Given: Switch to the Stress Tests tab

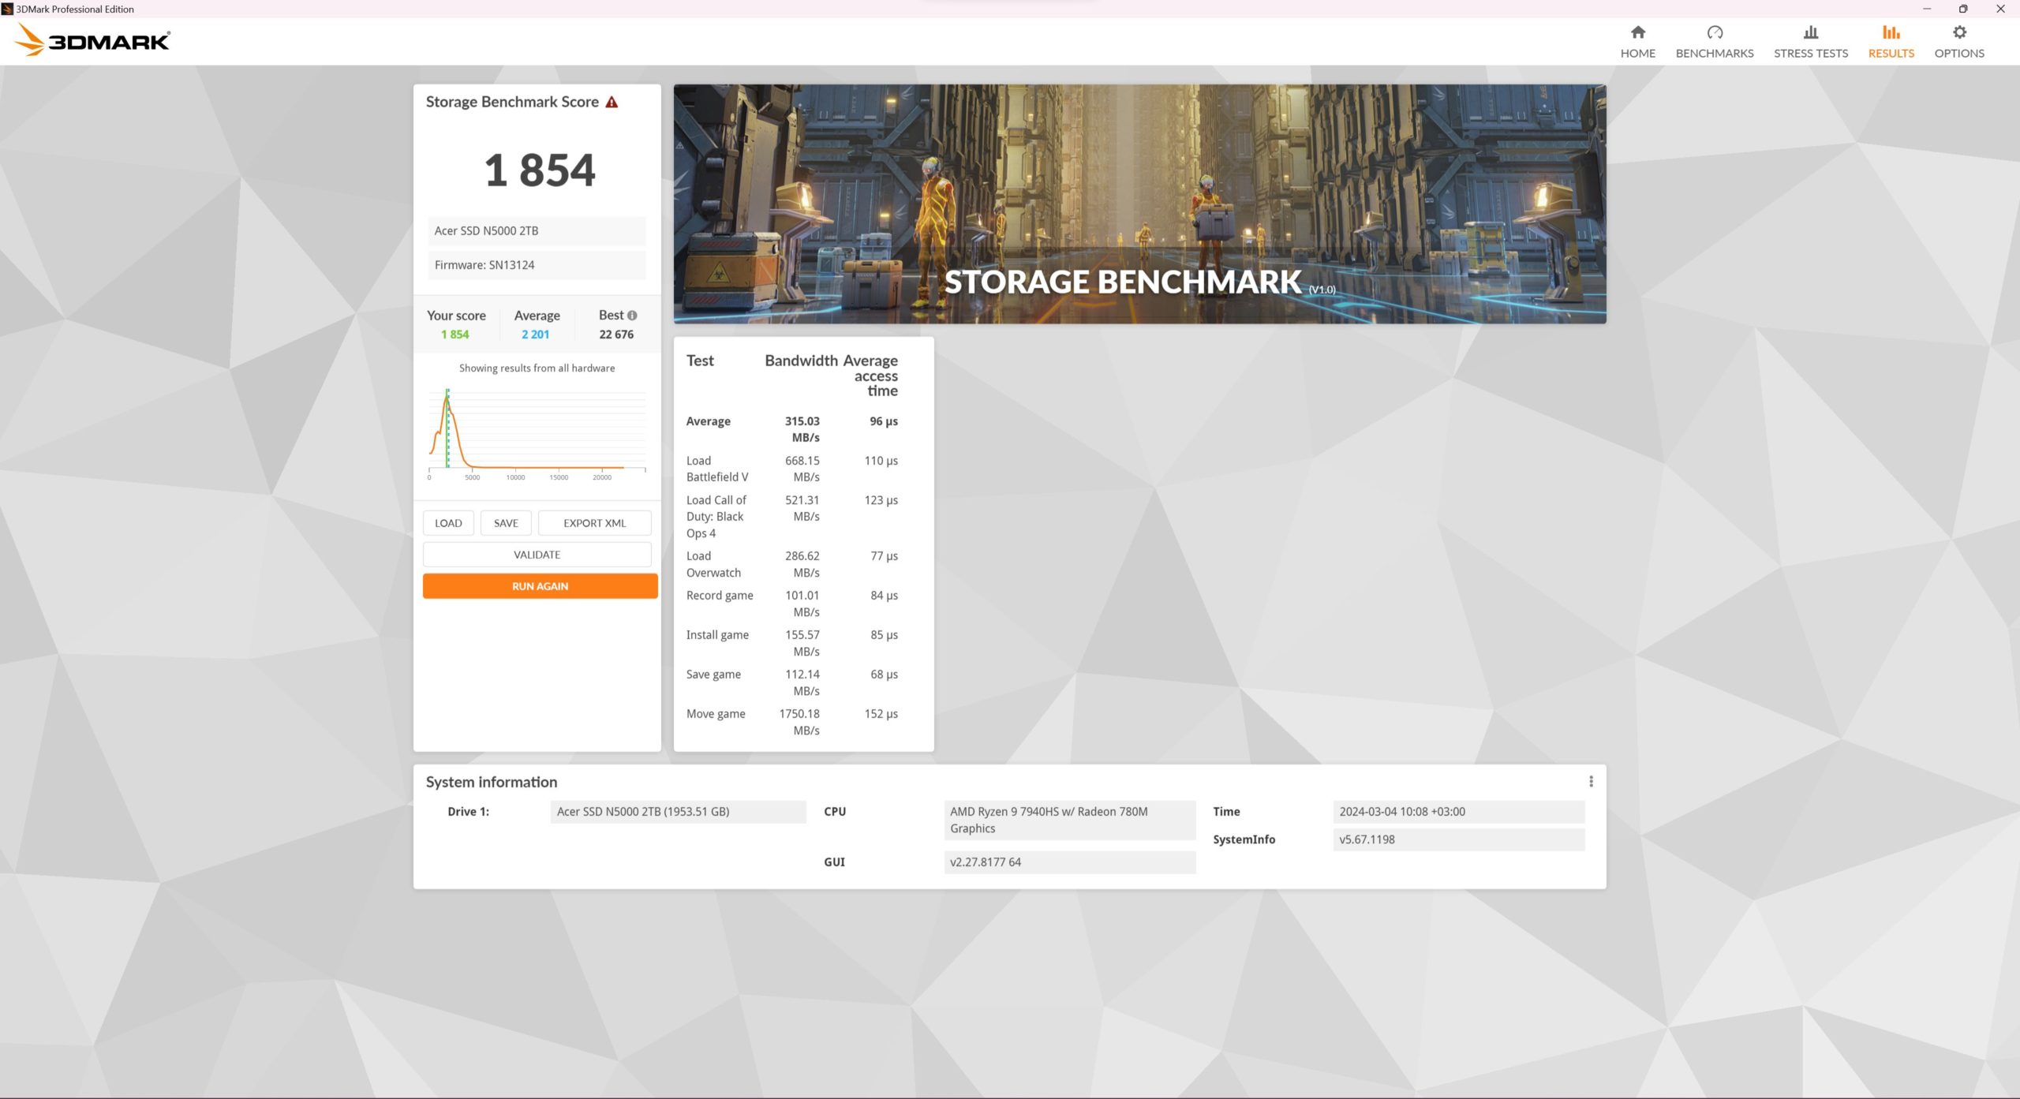Looking at the screenshot, I should 1810,42.
